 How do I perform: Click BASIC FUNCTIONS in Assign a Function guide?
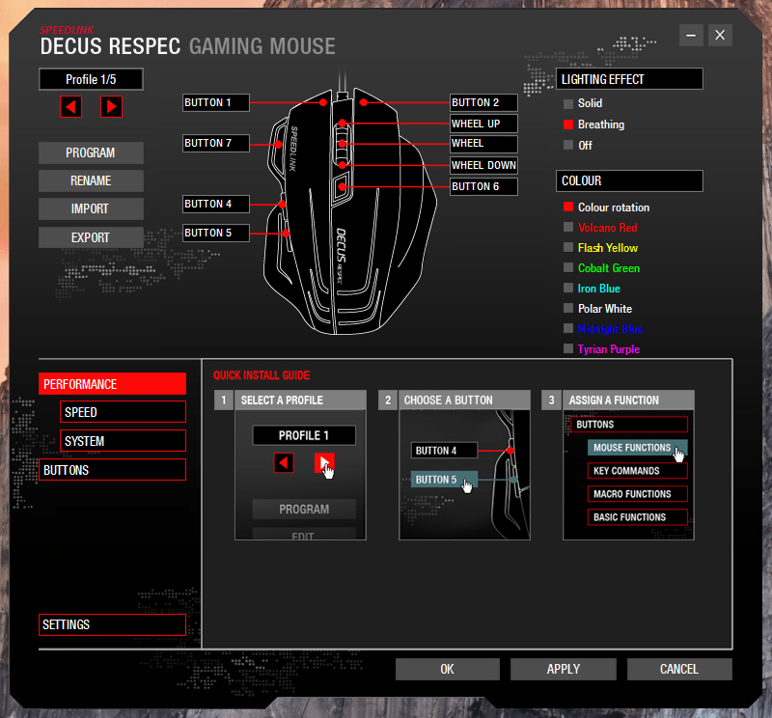pyautogui.click(x=637, y=517)
